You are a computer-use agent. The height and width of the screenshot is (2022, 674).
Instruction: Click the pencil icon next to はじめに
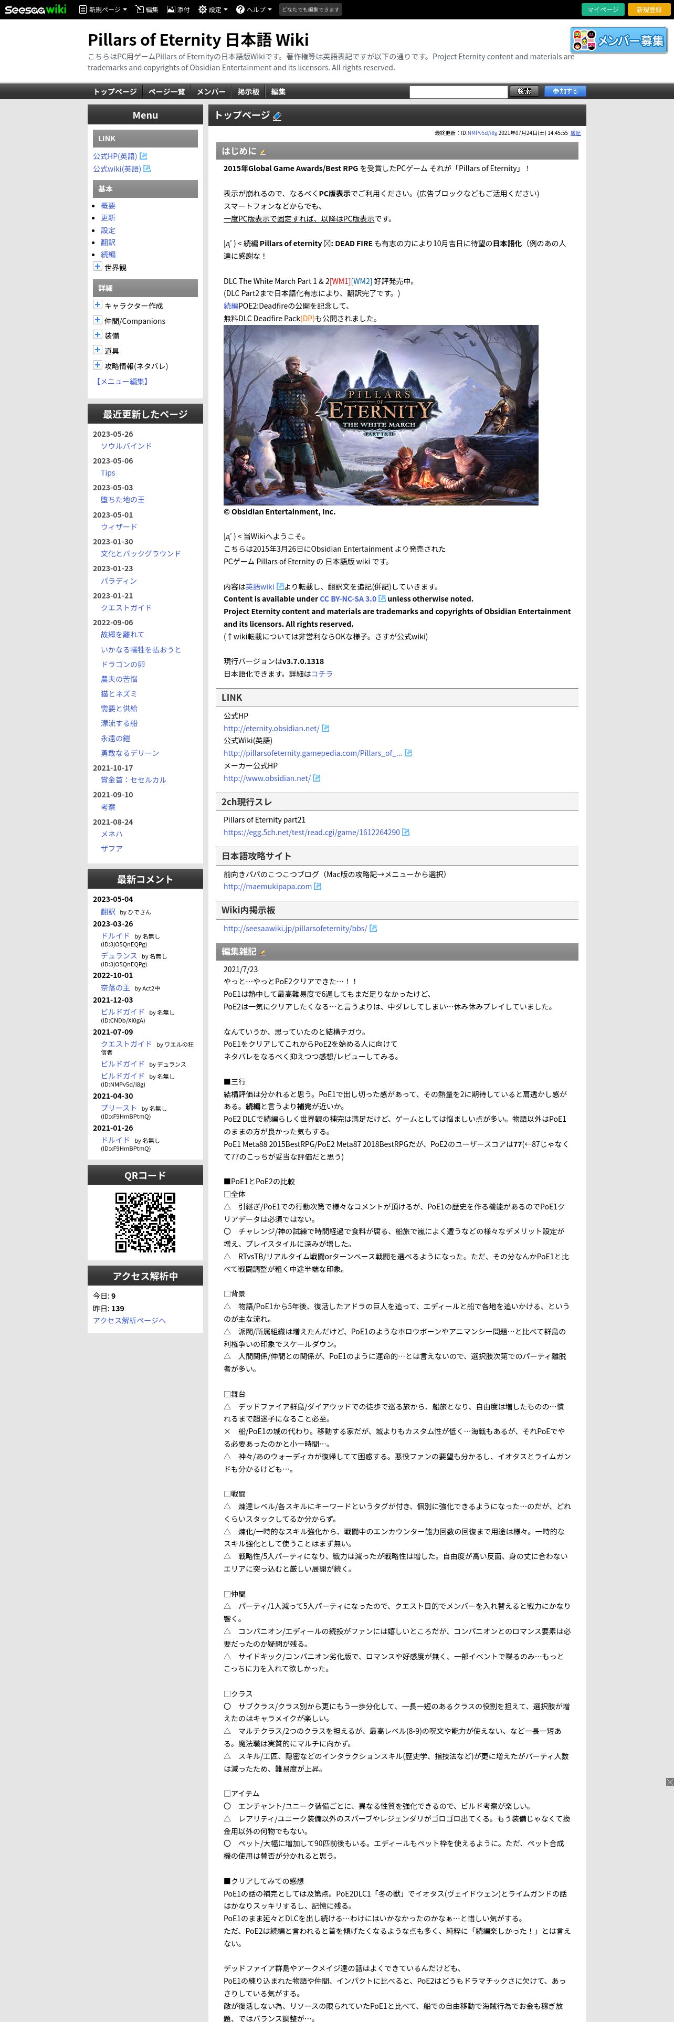[x=263, y=152]
